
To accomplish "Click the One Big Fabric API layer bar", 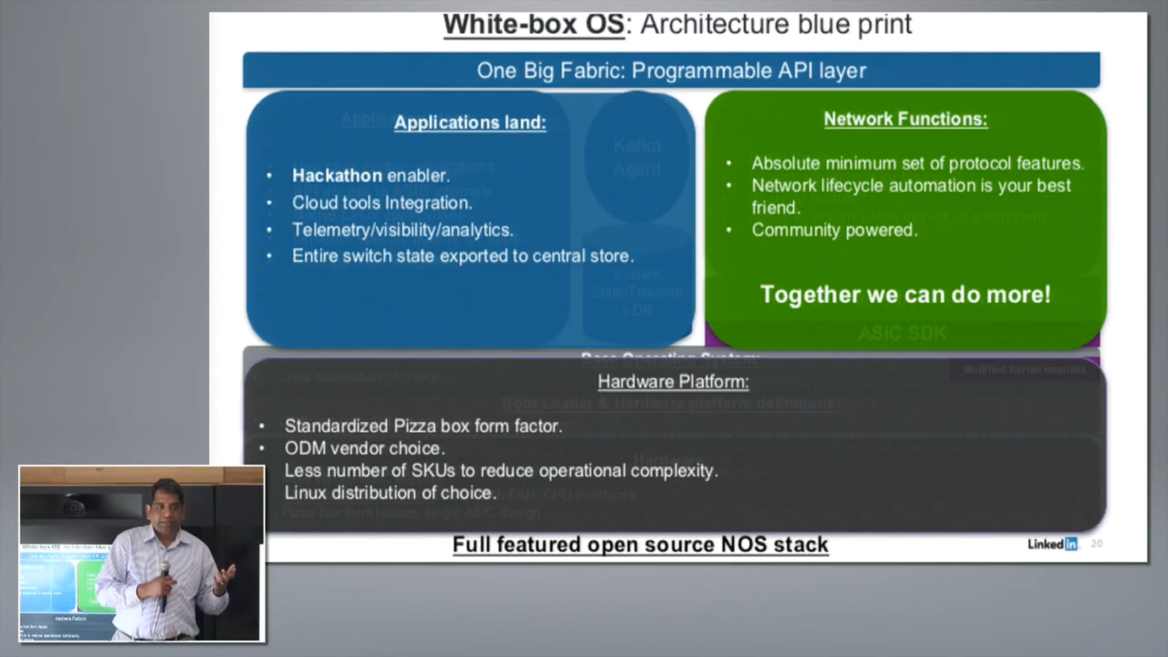I will [671, 71].
